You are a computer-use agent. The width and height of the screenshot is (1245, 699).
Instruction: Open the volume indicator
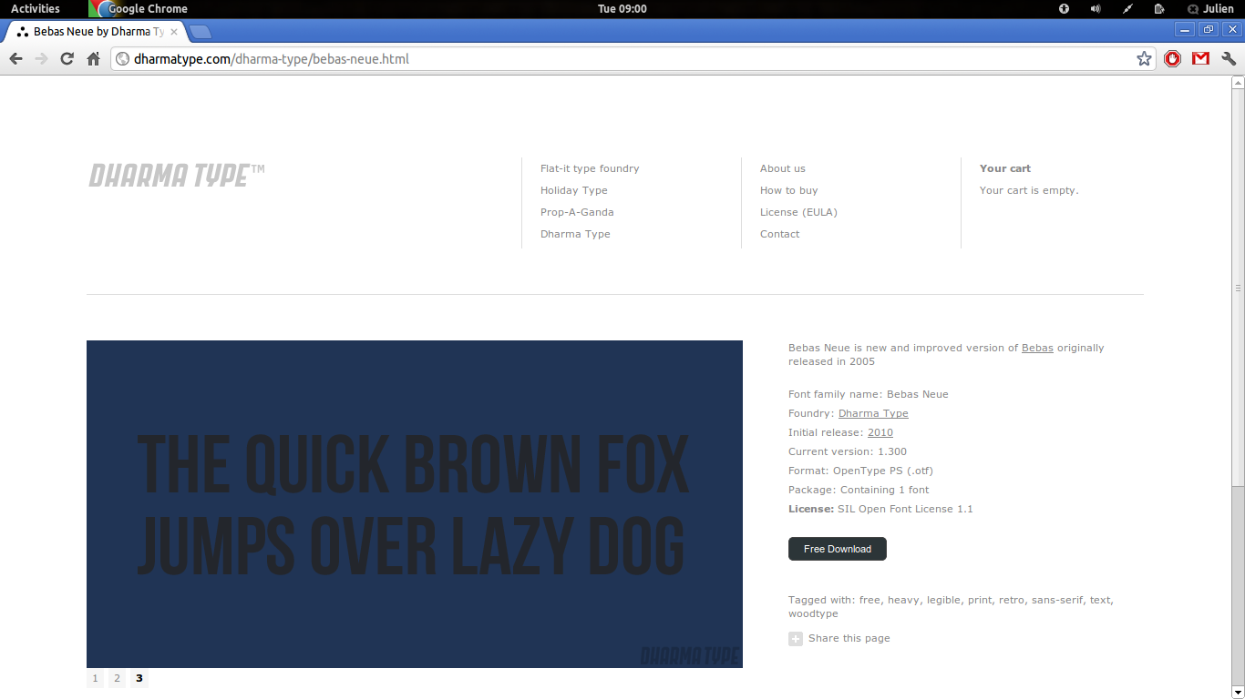coord(1096,9)
